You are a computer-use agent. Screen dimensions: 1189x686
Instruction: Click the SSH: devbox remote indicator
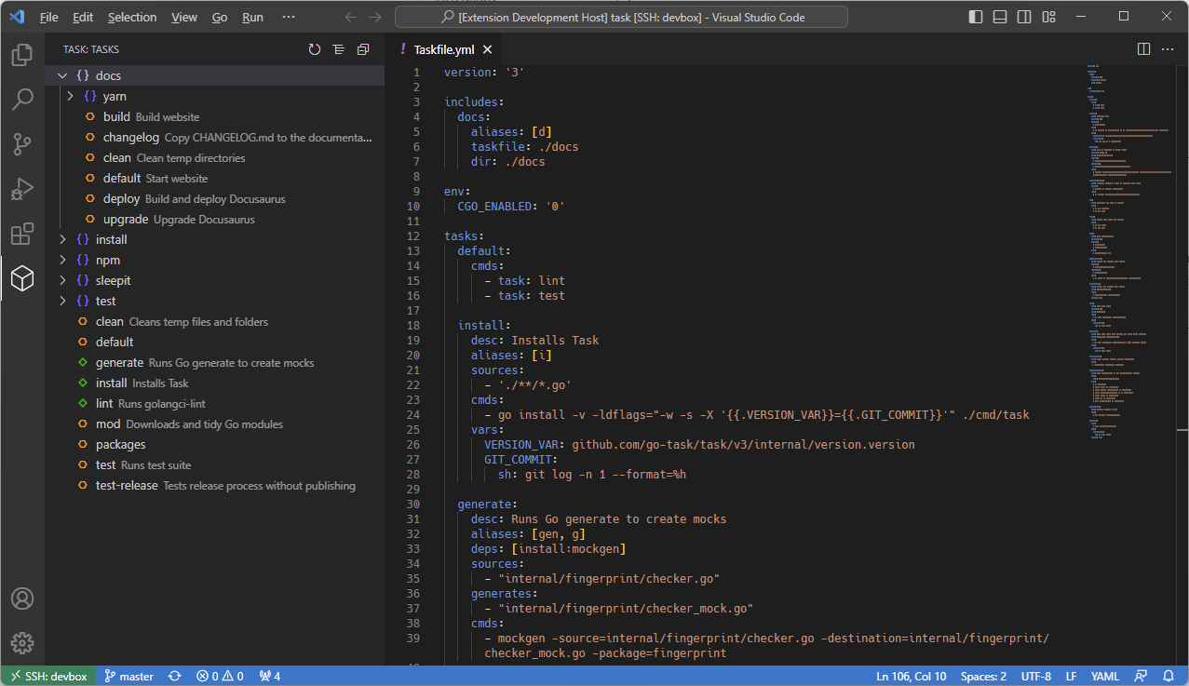click(x=47, y=676)
